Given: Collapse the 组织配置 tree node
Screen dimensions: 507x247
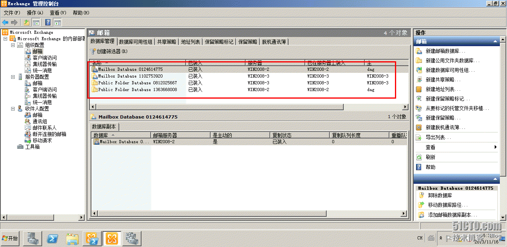Looking at the screenshot, I should pyautogui.click(x=13, y=45).
